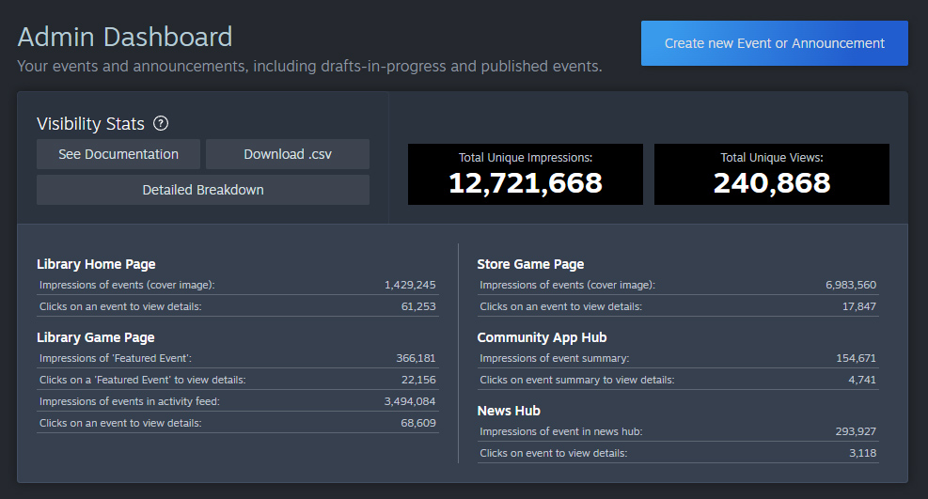Download the stats as .csv
The image size is (928, 499).
[288, 154]
